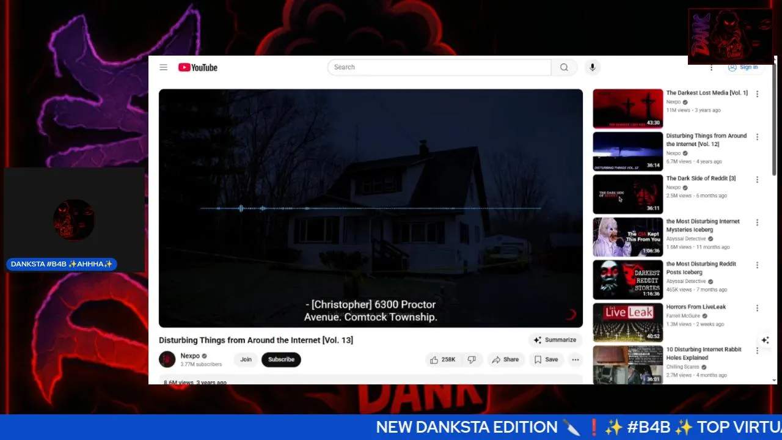Open Disturbing Things Vol. 12 thumbnail
Image resolution: width=782 pixels, height=440 pixels.
(627, 152)
